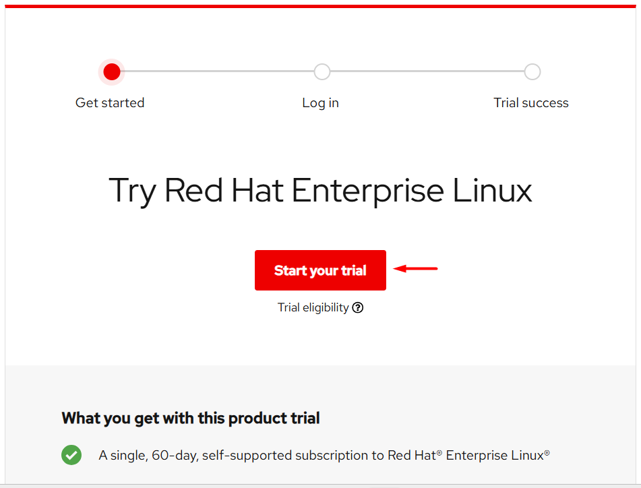Click the words Red Hat in the subscription bullet

pos(412,455)
